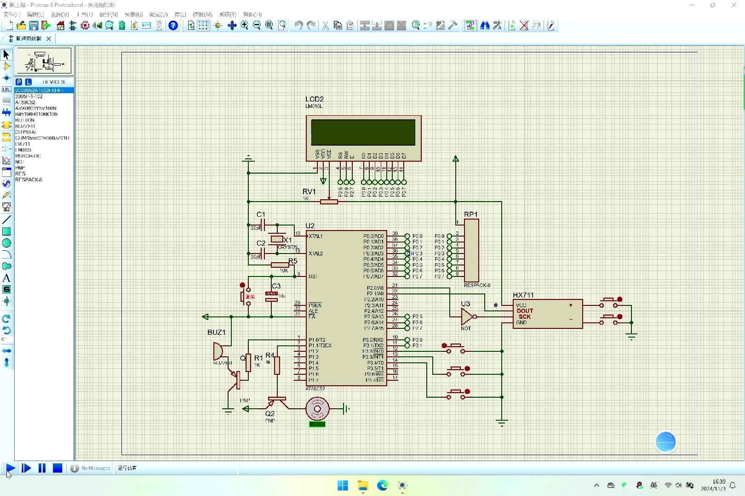Open the 调试 (Debug) menu

(159, 15)
